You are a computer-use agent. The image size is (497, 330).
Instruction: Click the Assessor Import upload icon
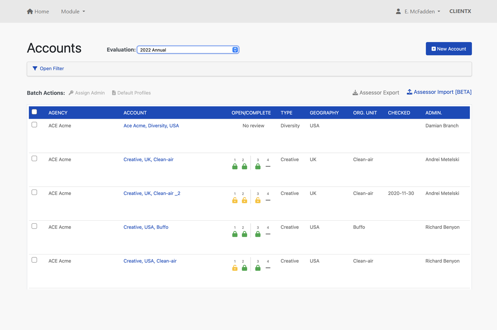pos(410,92)
